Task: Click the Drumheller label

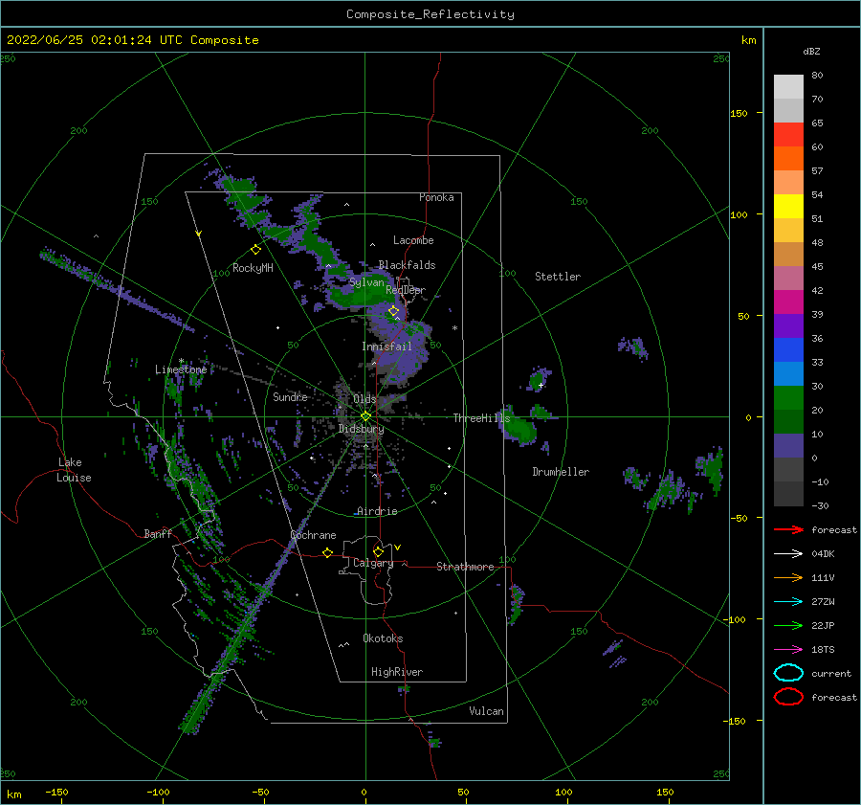Action: click(x=561, y=472)
